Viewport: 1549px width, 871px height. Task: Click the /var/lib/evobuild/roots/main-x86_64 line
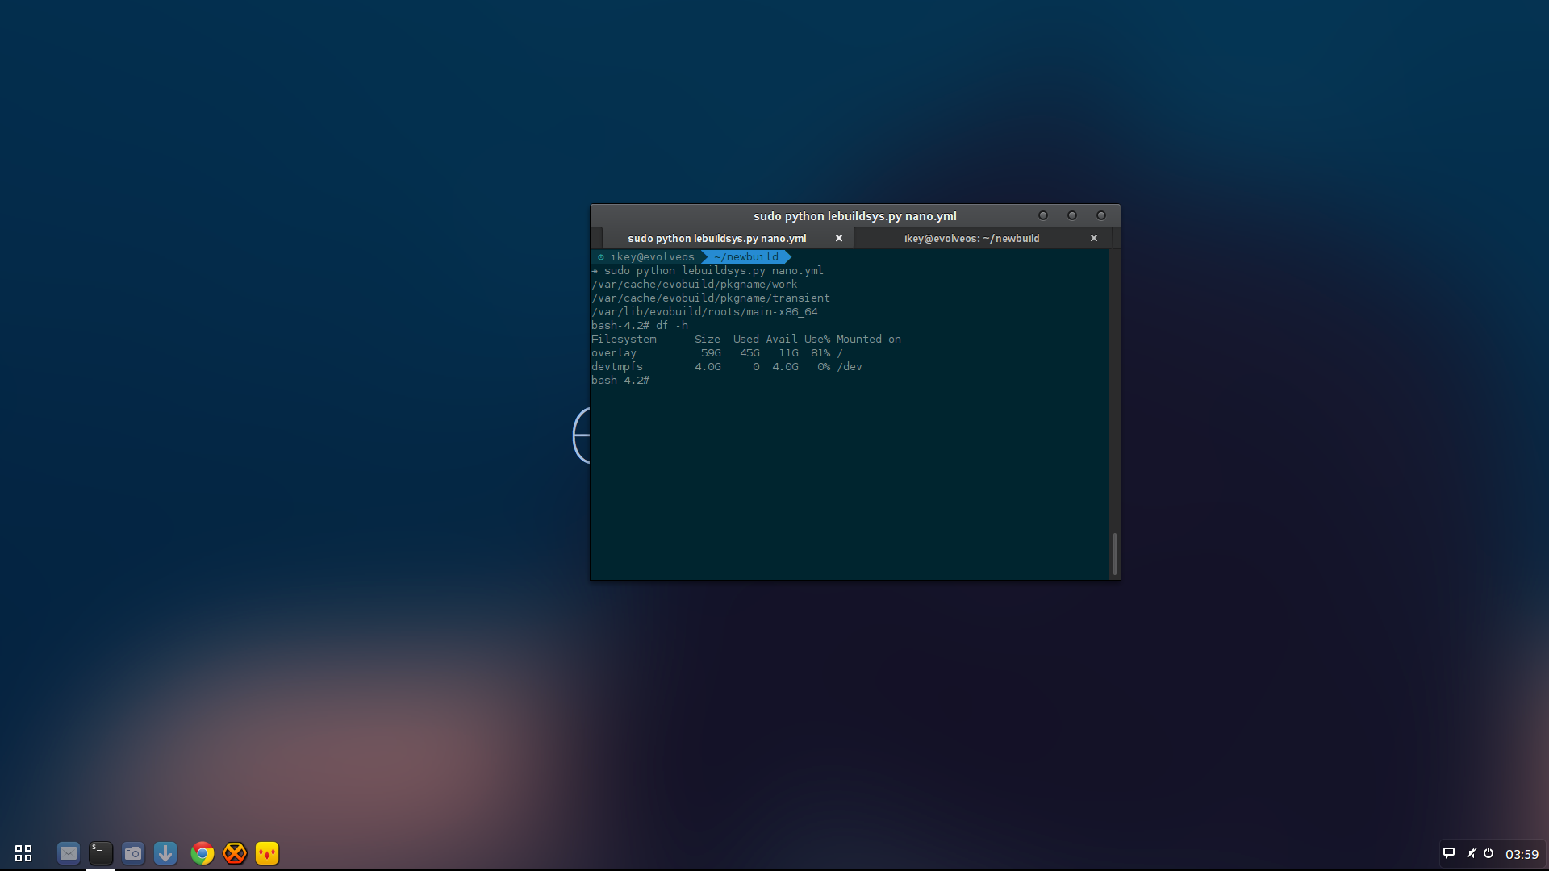(704, 311)
